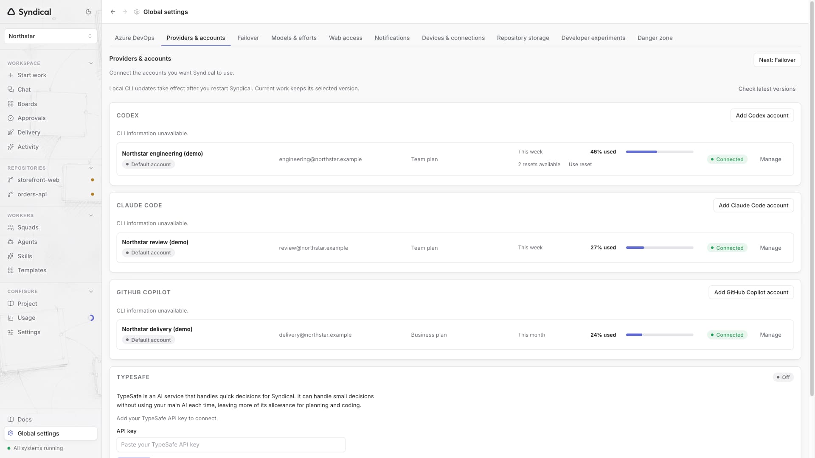
Task: Click engineering@northstar.example email
Action: (320, 159)
